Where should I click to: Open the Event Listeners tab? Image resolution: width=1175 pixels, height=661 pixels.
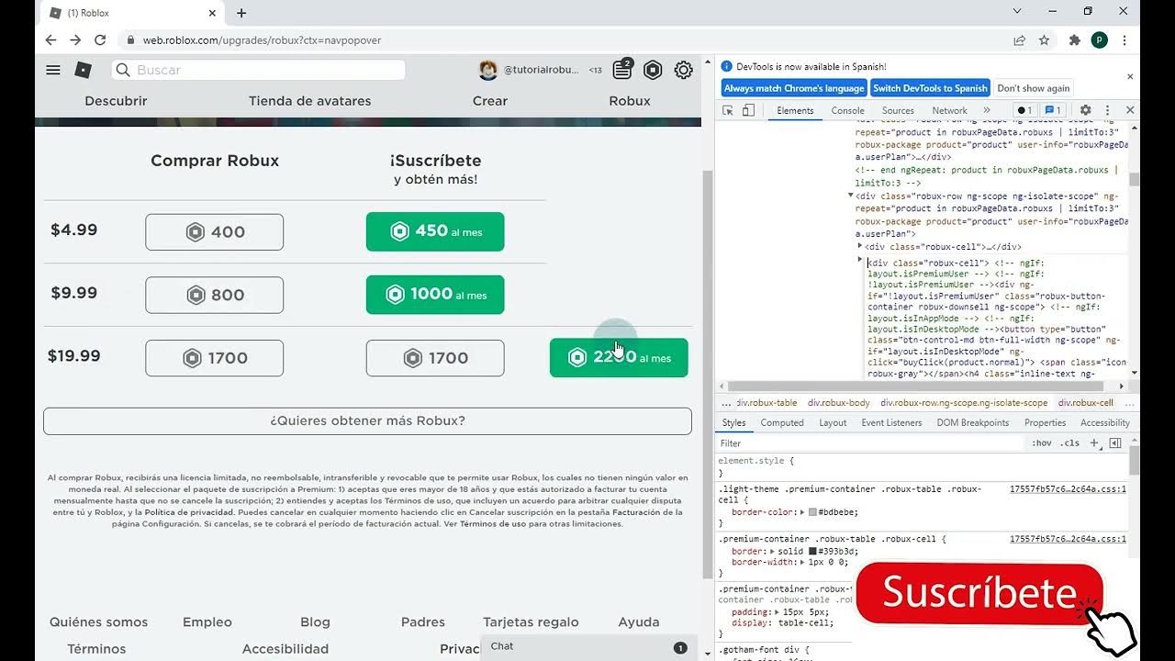pyautogui.click(x=891, y=422)
